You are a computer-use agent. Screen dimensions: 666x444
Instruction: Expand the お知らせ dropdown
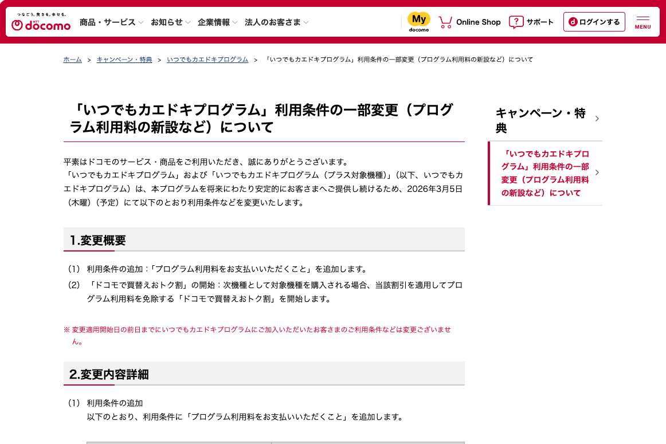[187, 22]
